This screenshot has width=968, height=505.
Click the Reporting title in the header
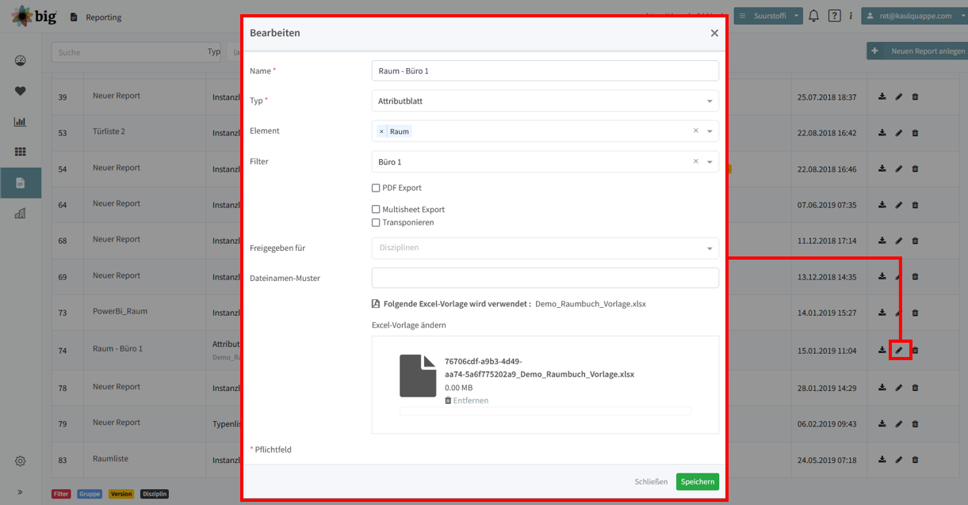coord(104,17)
